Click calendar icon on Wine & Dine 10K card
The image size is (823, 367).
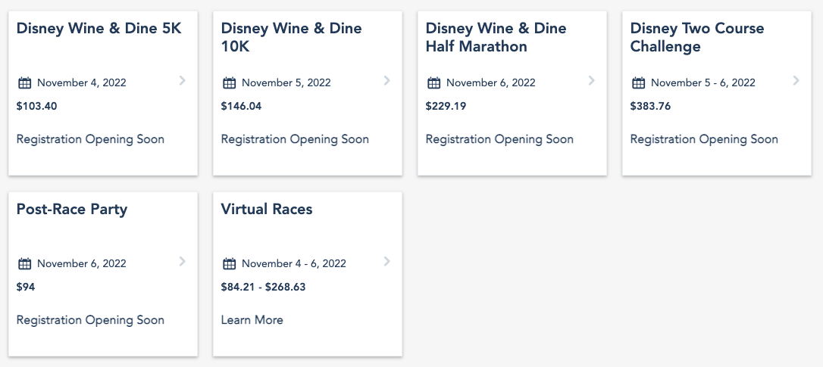(229, 83)
